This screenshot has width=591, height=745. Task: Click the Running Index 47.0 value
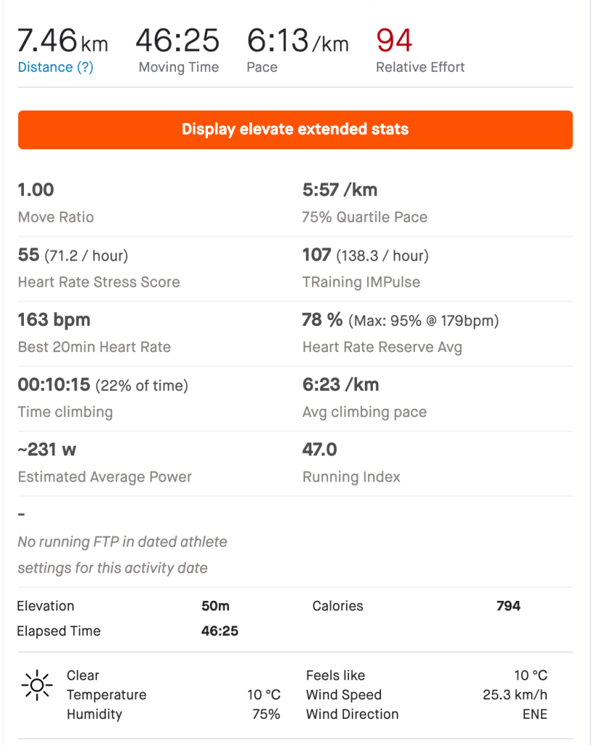click(319, 450)
